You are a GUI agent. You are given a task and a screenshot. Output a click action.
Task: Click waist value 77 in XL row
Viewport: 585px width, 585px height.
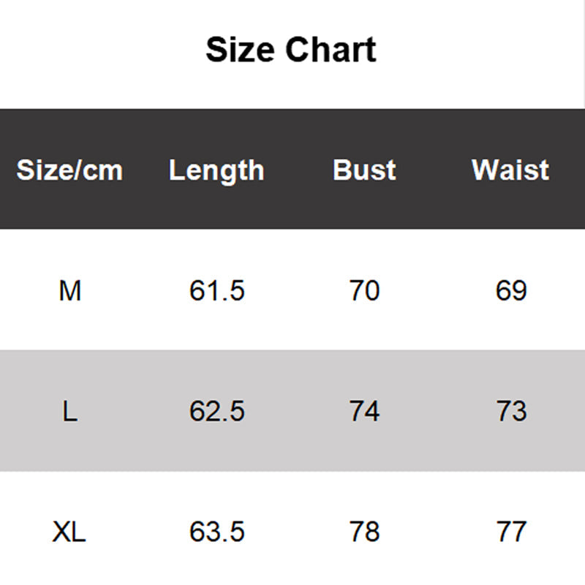[x=510, y=532]
